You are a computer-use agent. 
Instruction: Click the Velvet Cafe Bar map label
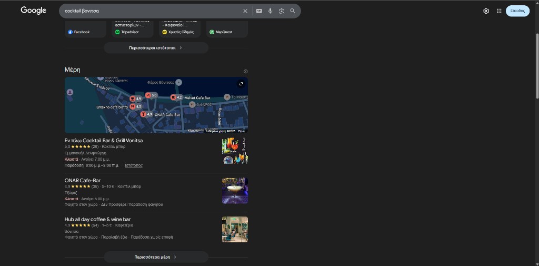[197, 98]
